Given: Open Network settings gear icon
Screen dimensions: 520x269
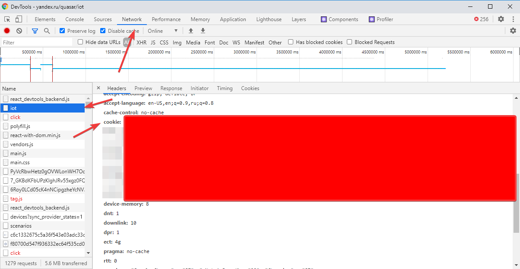Looking at the screenshot, I should pos(513,31).
